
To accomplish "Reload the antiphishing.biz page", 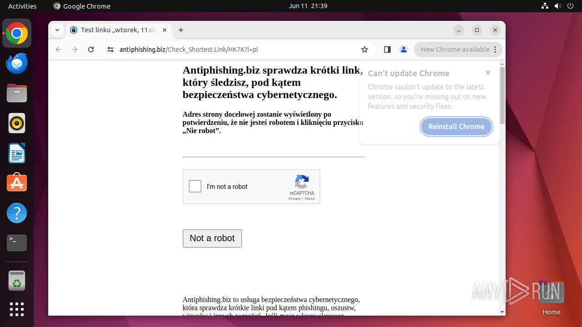I will (91, 50).
